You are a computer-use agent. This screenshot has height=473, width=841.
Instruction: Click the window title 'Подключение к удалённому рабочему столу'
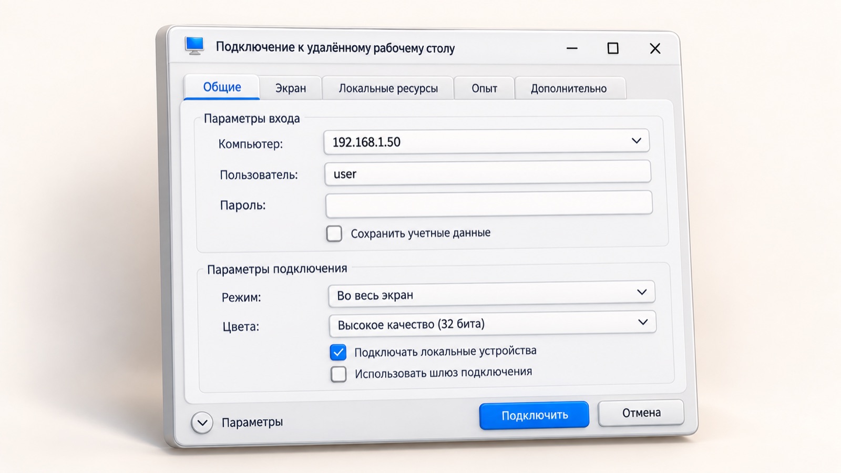click(x=335, y=48)
